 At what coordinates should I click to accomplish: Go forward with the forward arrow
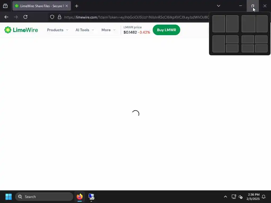coord(16,17)
